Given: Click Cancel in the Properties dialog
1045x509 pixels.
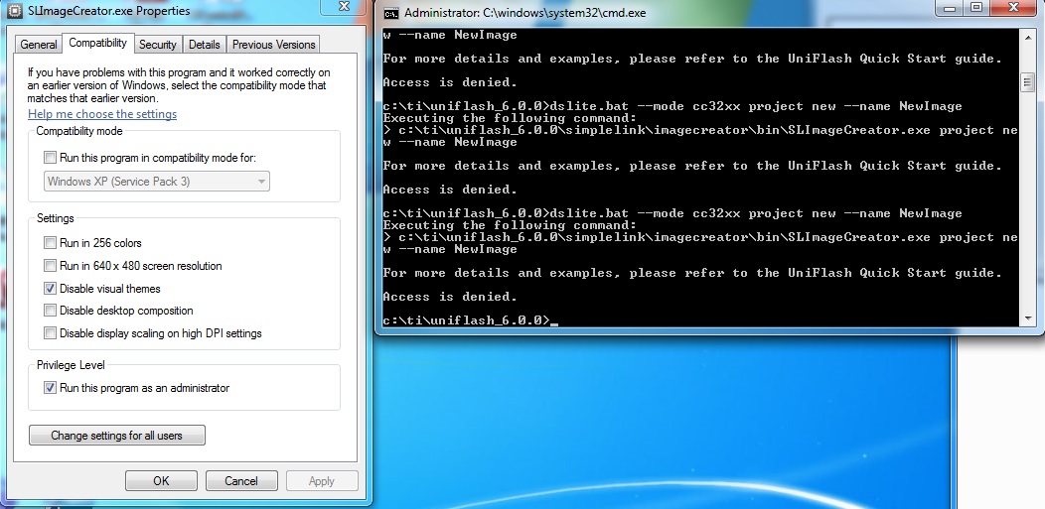Looking at the screenshot, I should coord(241,480).
